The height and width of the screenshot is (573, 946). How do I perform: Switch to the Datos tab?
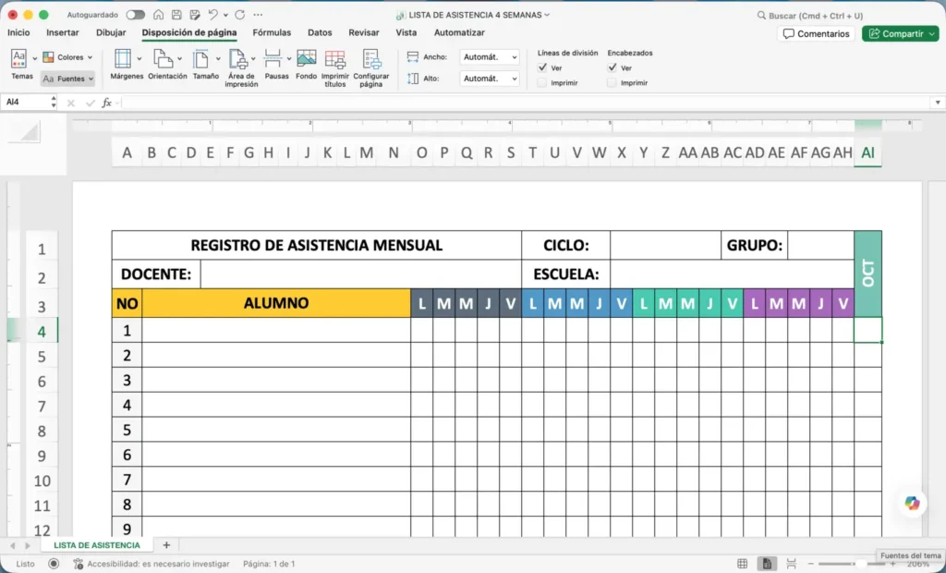320,32
